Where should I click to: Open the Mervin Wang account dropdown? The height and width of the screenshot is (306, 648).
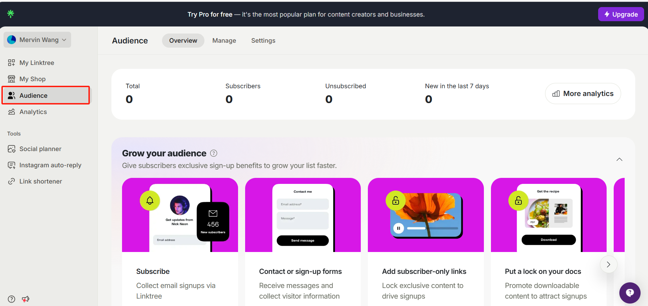pos(37,40)
